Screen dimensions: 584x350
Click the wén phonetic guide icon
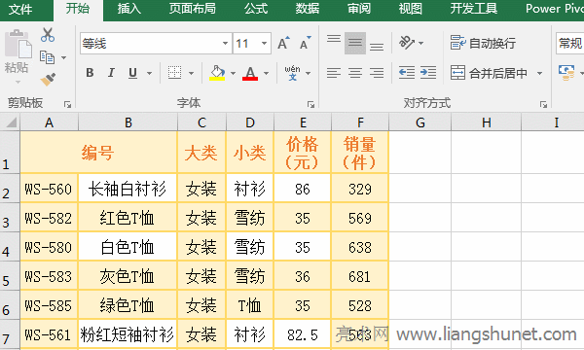[292, 73]
